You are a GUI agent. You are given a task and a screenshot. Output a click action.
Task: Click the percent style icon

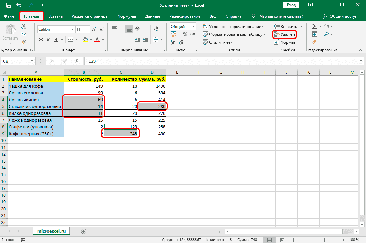coord(185,34)
